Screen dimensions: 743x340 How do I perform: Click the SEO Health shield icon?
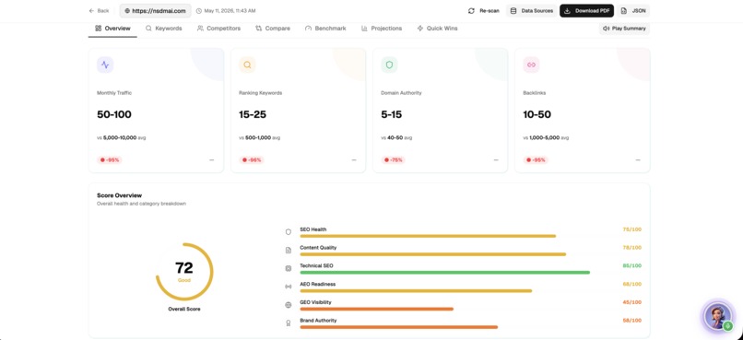pyautogui.click(x=289, y=232)
